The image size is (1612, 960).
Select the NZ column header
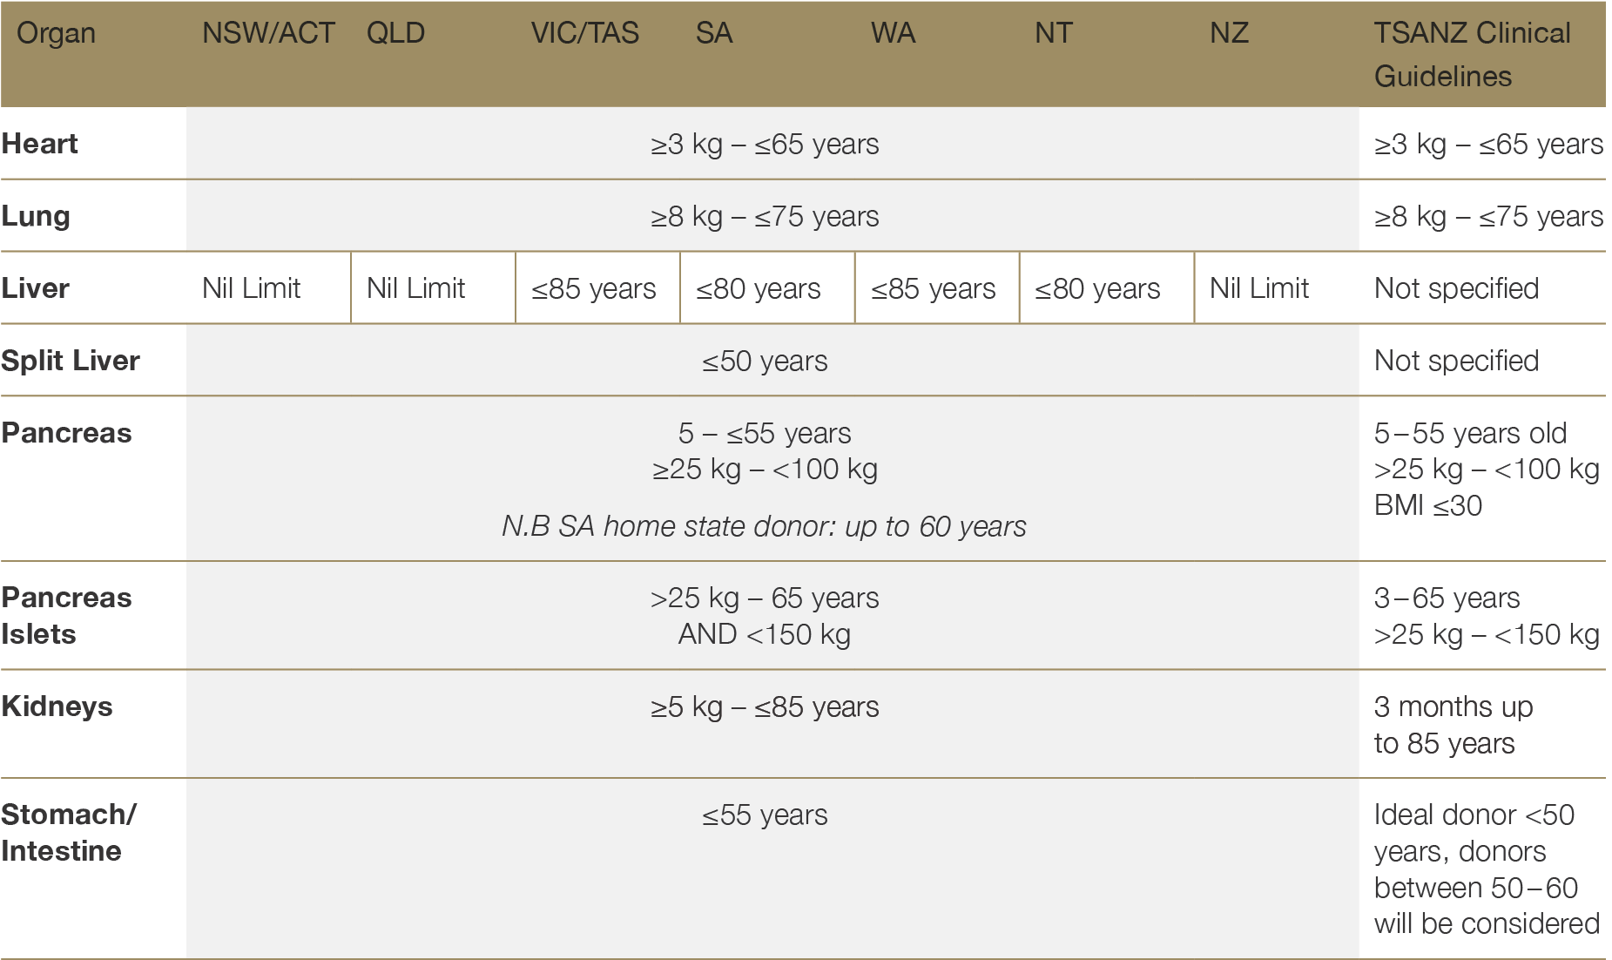1229,34
